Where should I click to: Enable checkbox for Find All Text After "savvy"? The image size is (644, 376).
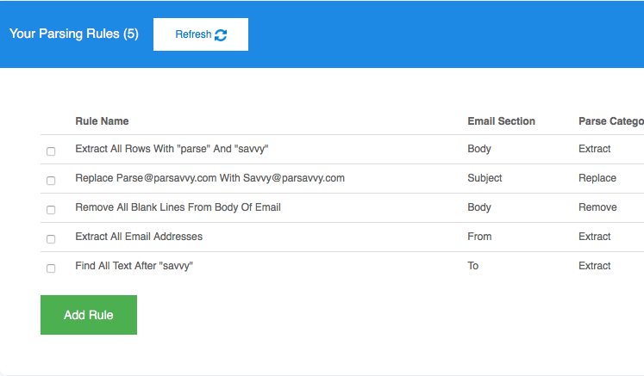pyautogui.click(x=51, y=268)
